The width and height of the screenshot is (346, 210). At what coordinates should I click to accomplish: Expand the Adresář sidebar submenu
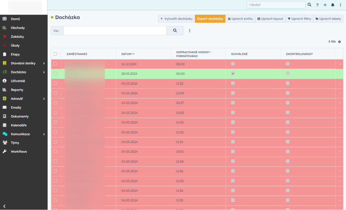[x=44, y=99]
